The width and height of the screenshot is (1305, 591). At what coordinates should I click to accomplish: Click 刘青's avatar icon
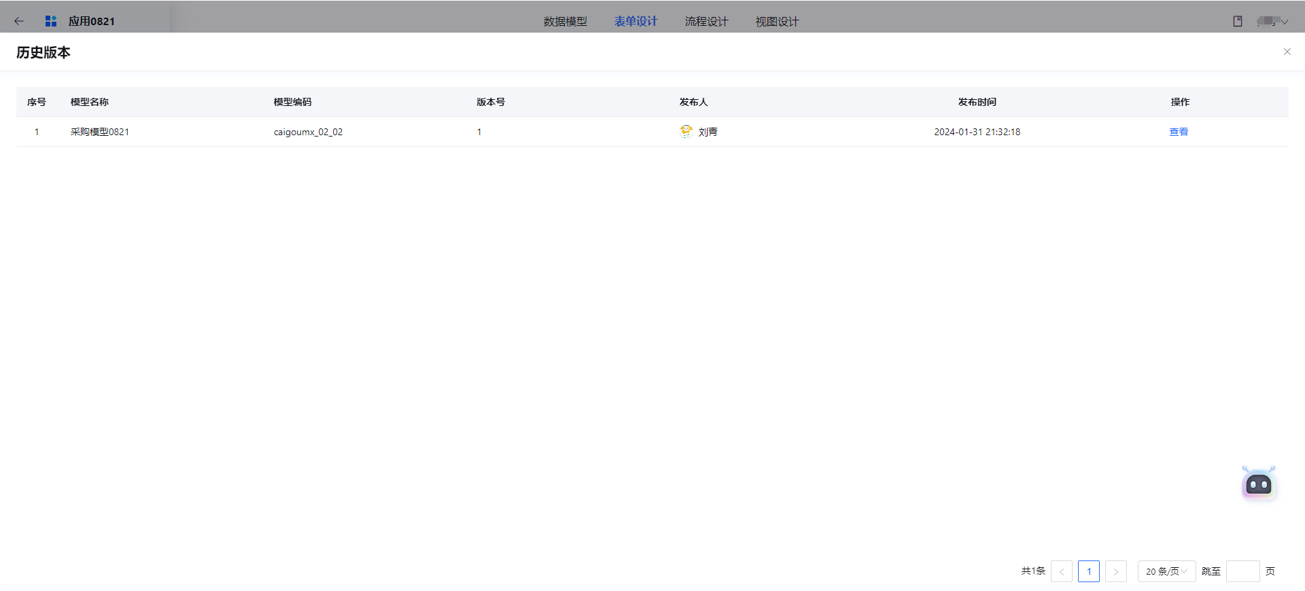tap(686, 131)
